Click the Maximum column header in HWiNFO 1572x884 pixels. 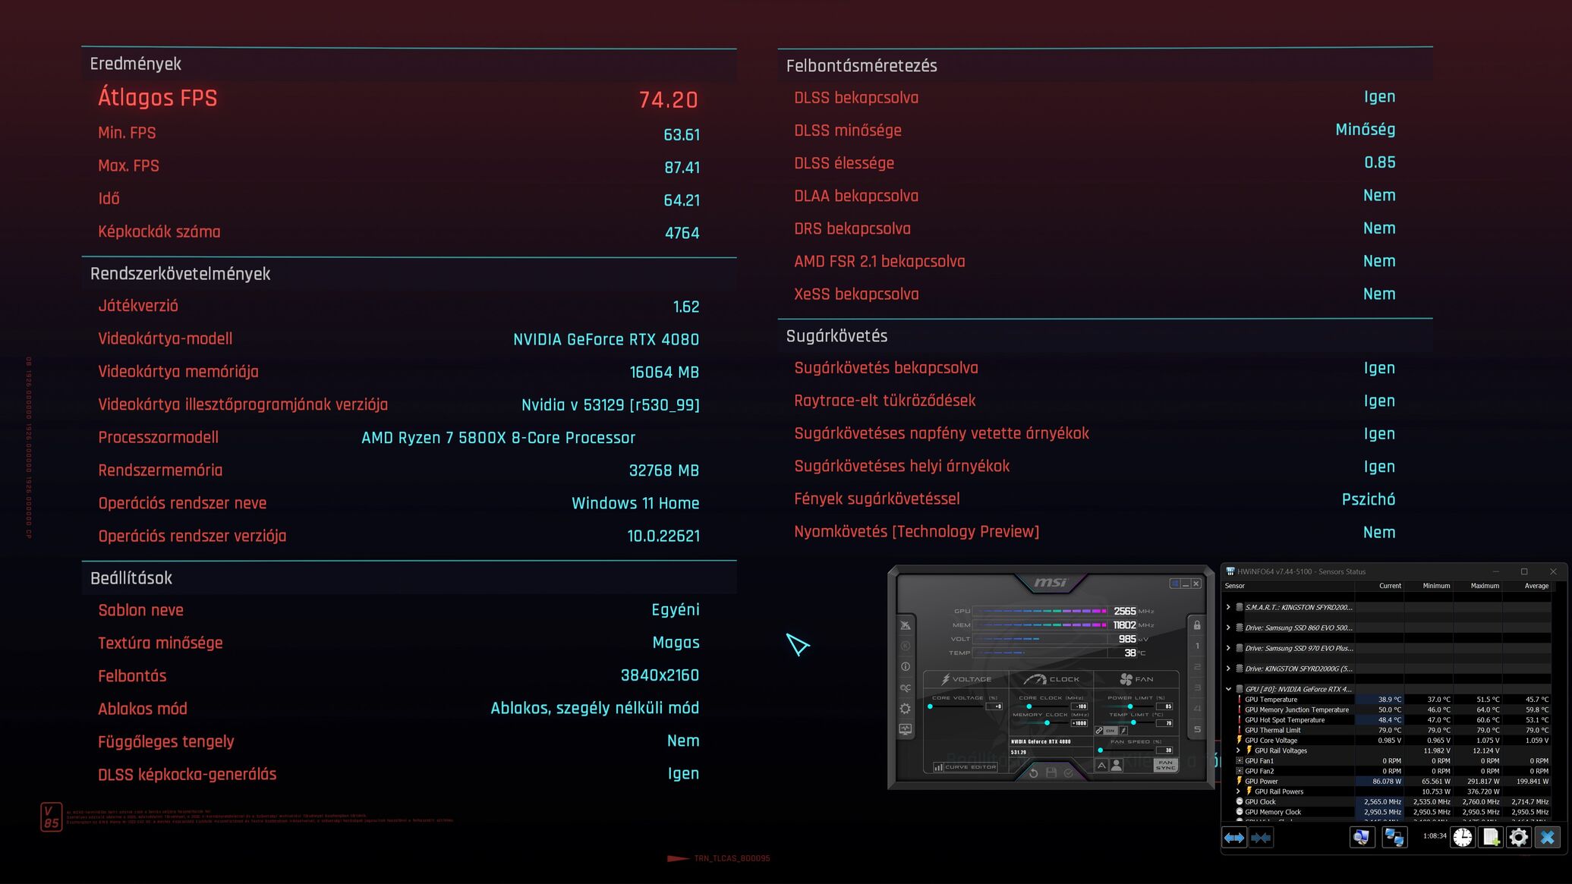[x=1484, y=586]
